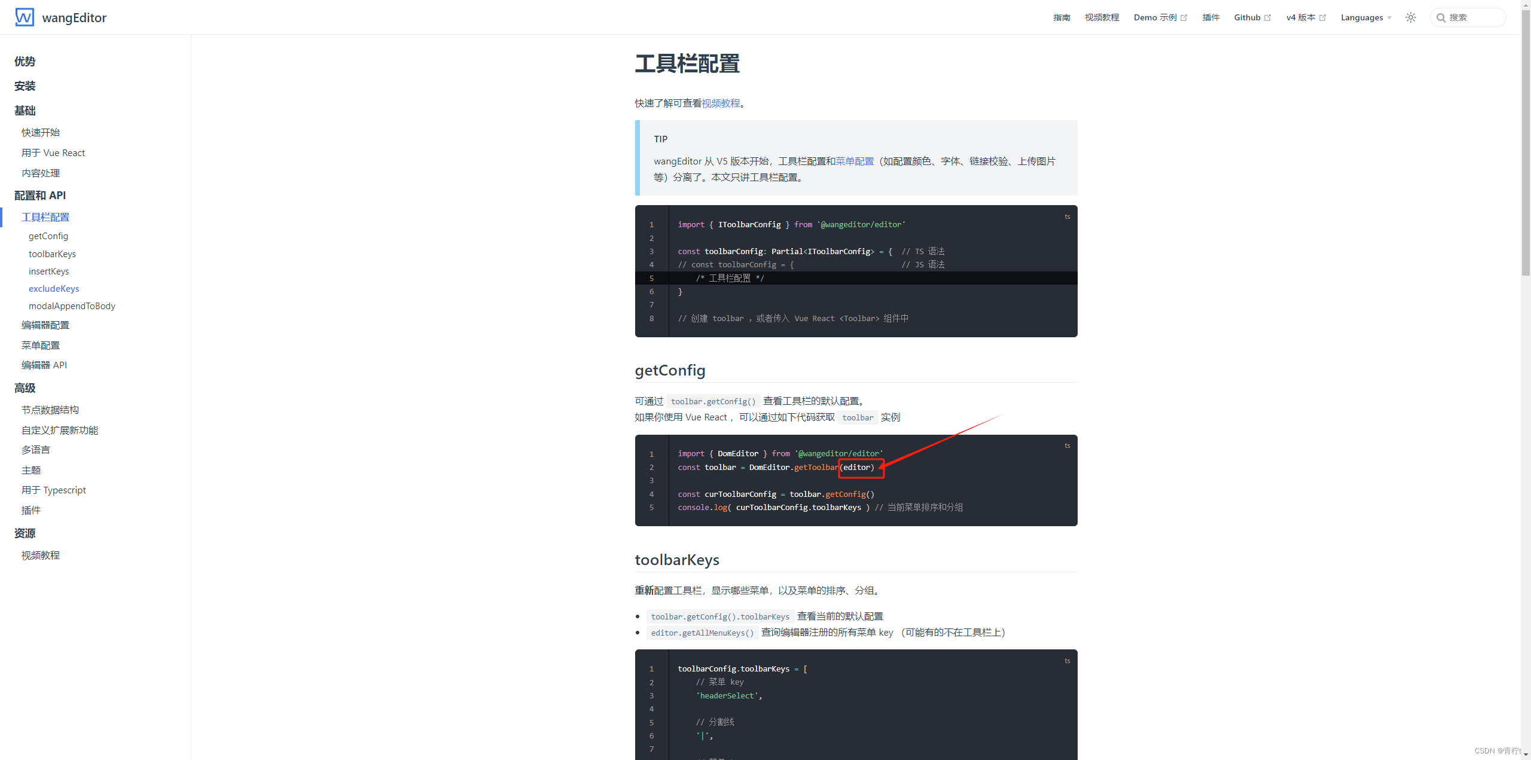Jump to getConfig sidebar anchor
Screen dimensions: 1531x760
coord(48,236)
